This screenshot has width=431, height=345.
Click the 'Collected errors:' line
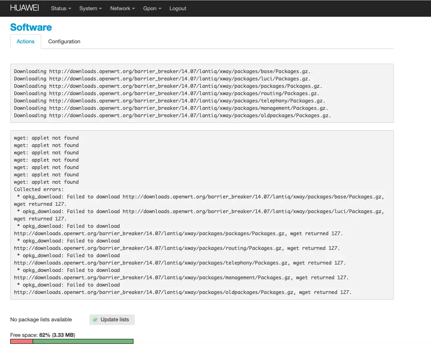coord(39,189)
